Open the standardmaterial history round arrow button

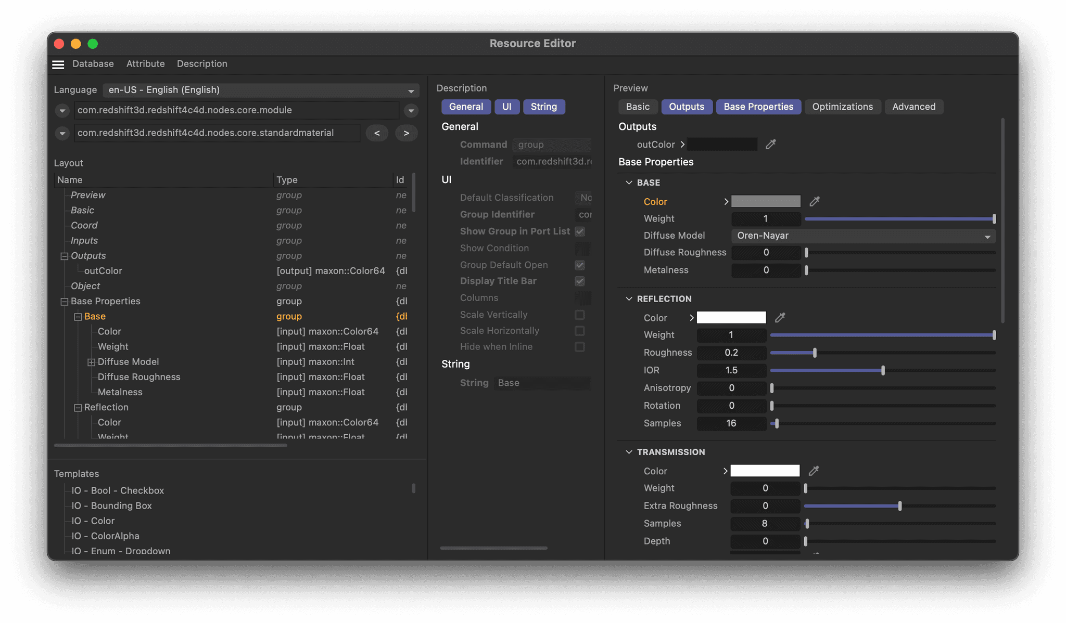click(x=62, y=133)
